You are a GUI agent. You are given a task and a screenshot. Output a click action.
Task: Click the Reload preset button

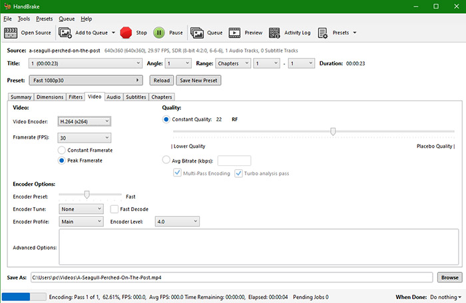[162, 81]
